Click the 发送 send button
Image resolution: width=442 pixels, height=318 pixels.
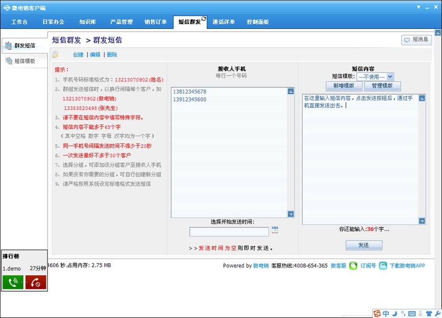click(364, 245)
